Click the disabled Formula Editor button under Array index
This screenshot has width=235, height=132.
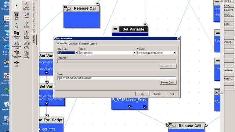tap(168, 66)
